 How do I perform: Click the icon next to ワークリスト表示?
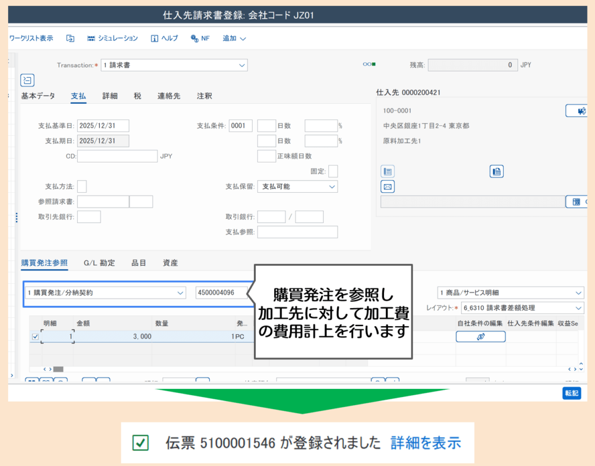click(70, 38)
